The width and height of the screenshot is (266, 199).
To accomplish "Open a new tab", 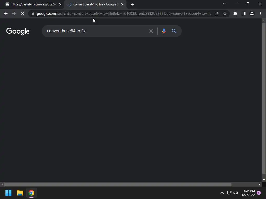I will pos(132,4).
